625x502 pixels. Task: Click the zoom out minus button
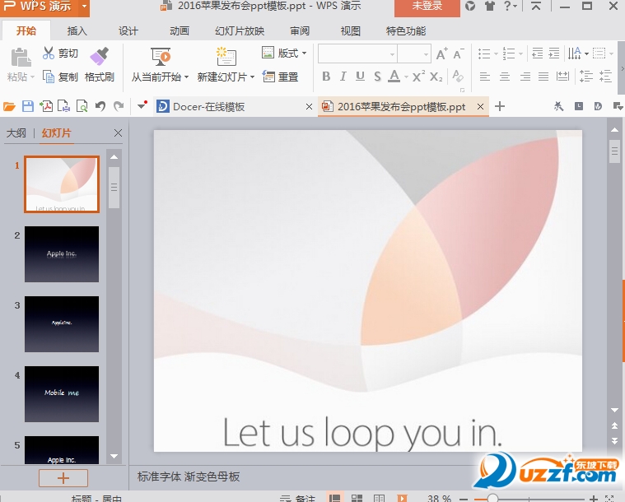[463, 498]
